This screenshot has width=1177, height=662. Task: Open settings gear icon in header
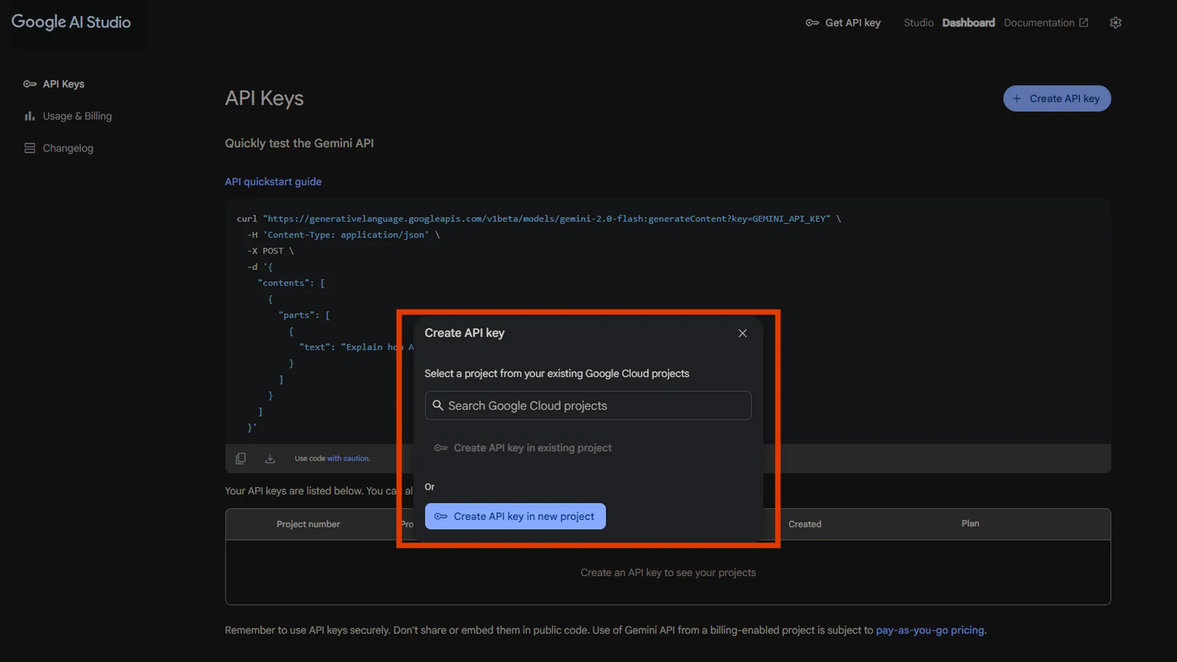1115,23
